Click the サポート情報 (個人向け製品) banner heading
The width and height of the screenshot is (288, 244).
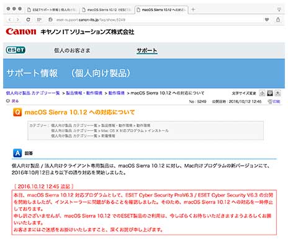click(x=68, y=73)
